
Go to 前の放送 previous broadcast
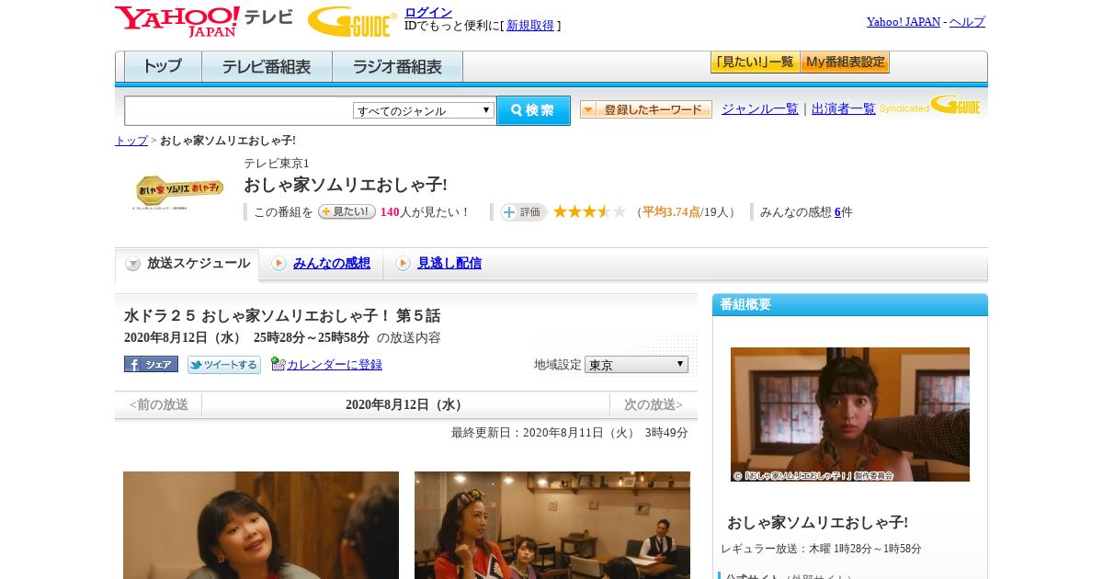[158, 404]
